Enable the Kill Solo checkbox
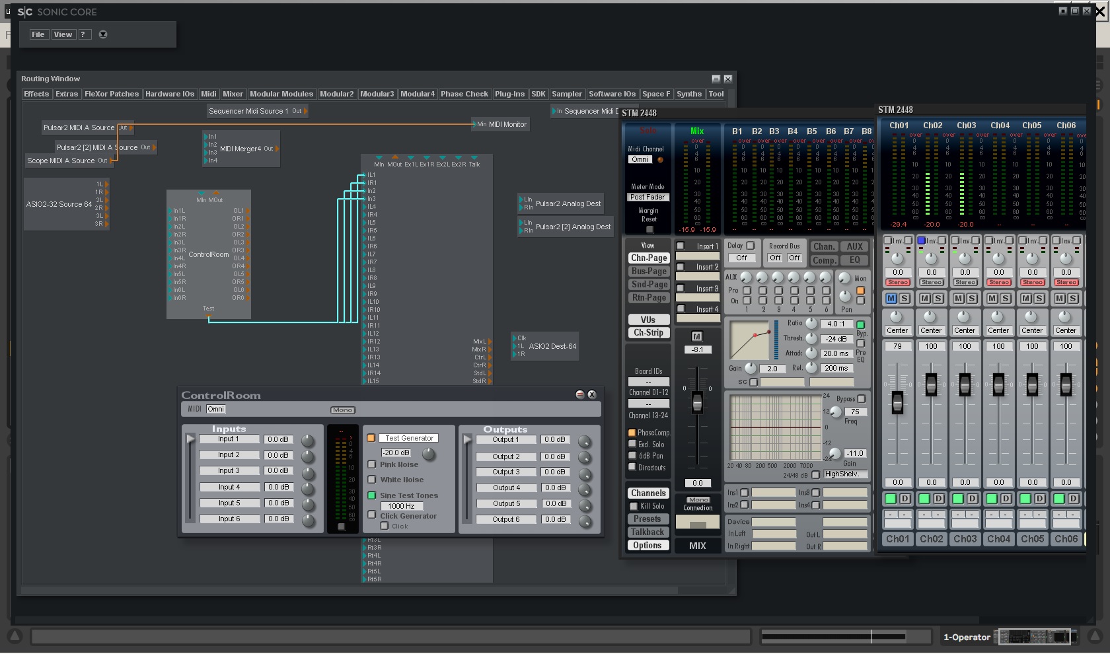This screenshot has width=1110, height=654. pos(634,506)
